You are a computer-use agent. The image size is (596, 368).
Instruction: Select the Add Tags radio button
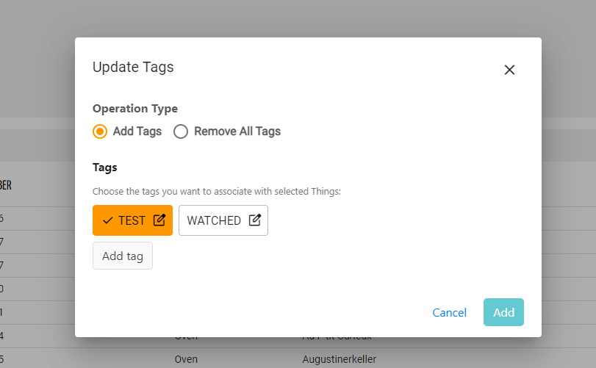tap(100, 131)
